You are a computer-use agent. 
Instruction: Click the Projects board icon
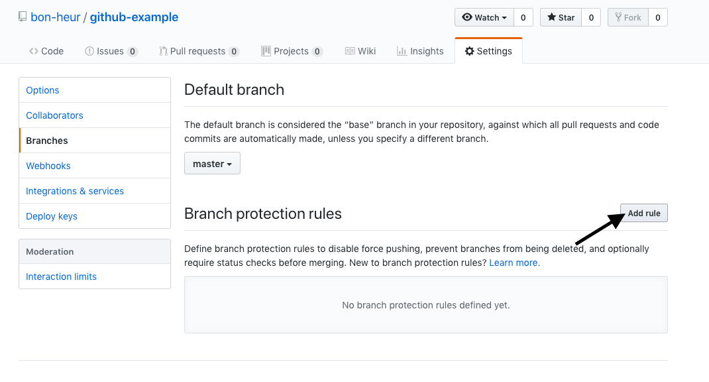click(265, 50)
